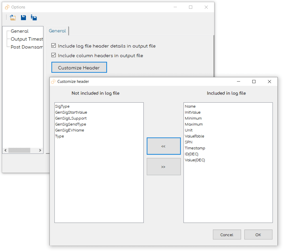Close the Options window
The height and width of the screenshot is (251, 283).
pyautogui.click(x=206, y=7)
